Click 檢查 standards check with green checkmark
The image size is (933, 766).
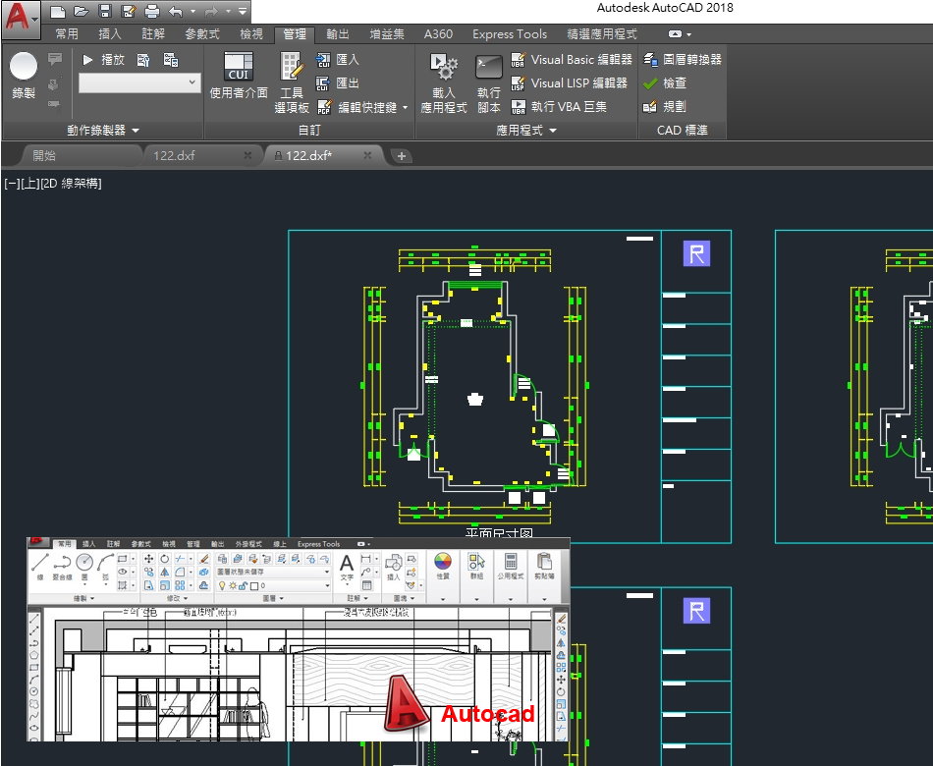click(x=665, y=82)
